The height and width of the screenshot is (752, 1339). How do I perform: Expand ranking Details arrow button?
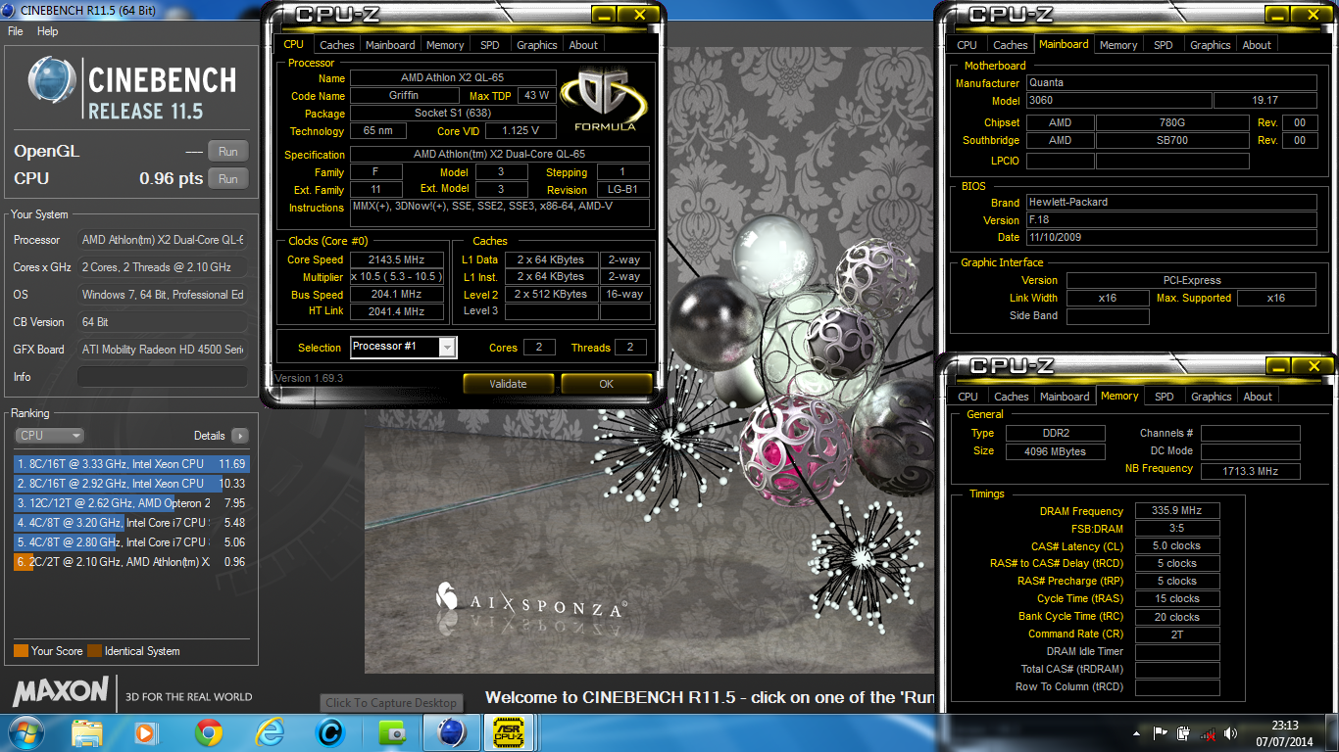tap(240, 436)
